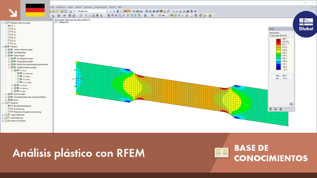The width and height of the screenshot is (317, 178).
Task: Collapse the Spannungen node
Action: tap(6, 56)
